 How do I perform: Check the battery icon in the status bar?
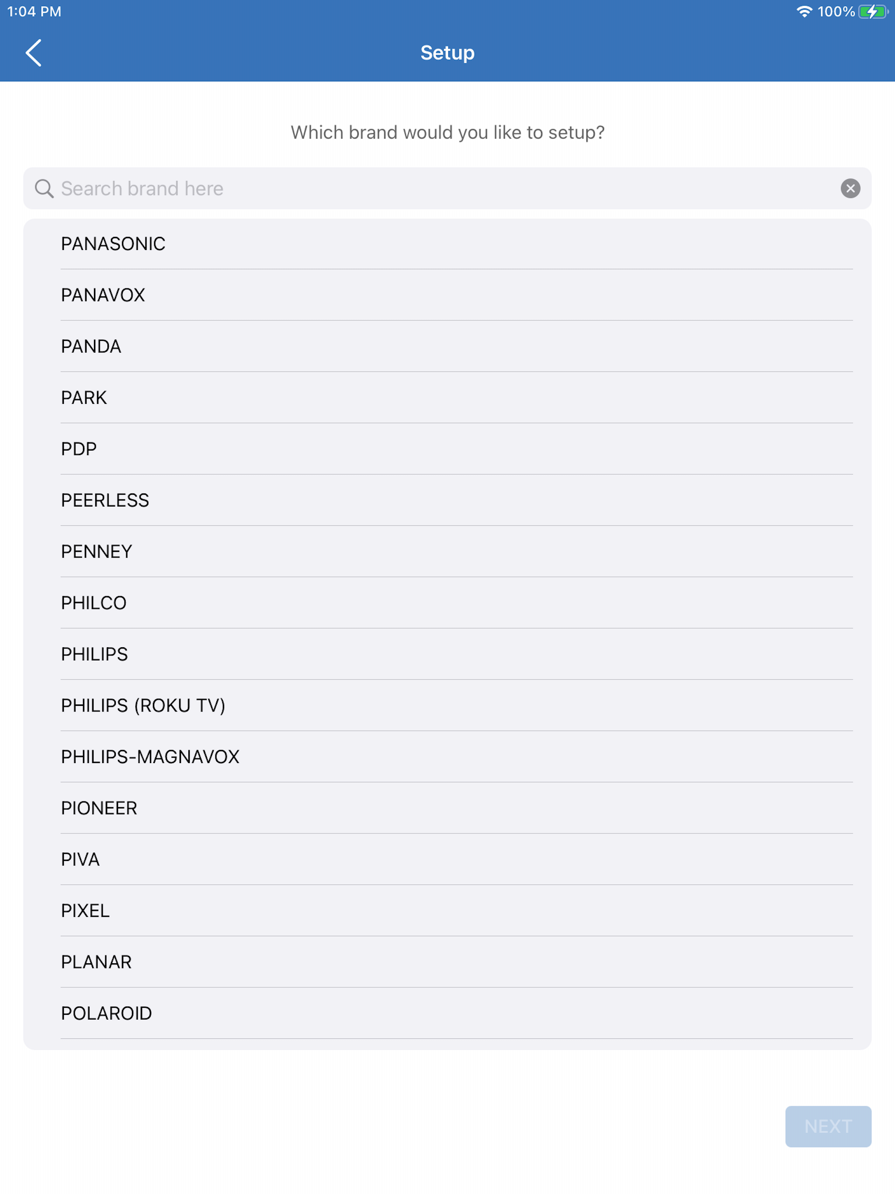tap(874, 11)
